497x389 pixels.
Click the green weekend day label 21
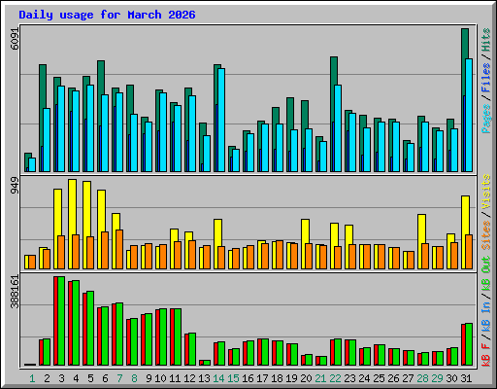320,378
